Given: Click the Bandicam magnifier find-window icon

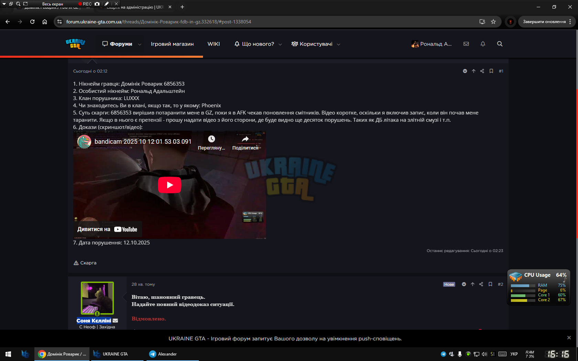Looking at the screenshot, I should (x=18, y=4).
